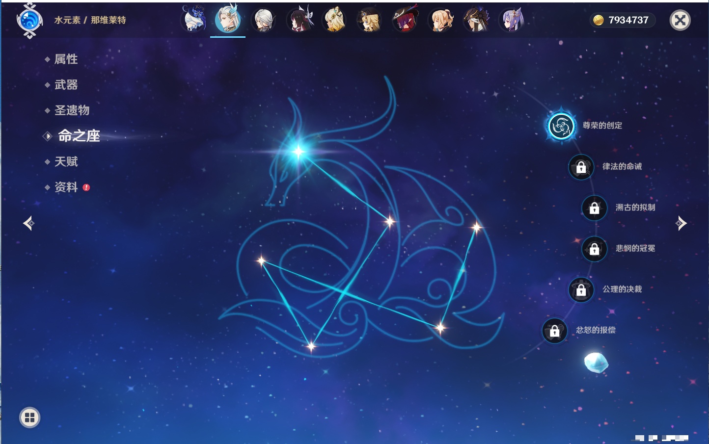
Task: Select the red-haired character in tricorn hat
Action: (405, 20)
